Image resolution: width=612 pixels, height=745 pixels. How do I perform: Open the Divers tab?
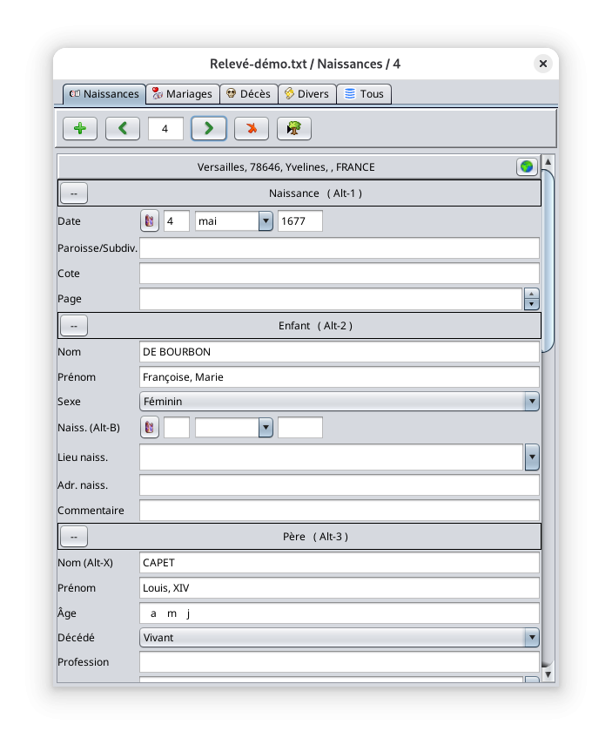(x=307, y=94)
